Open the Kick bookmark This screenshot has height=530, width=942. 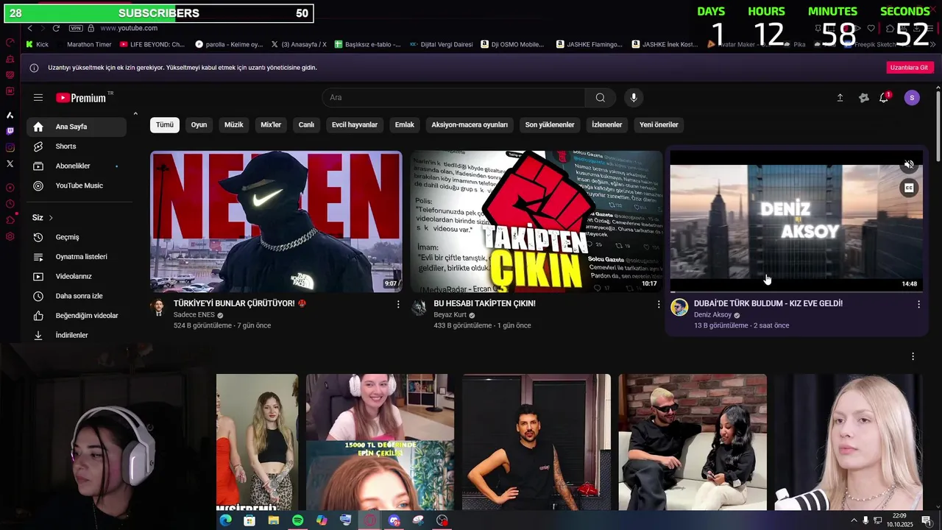coord(37,44)
